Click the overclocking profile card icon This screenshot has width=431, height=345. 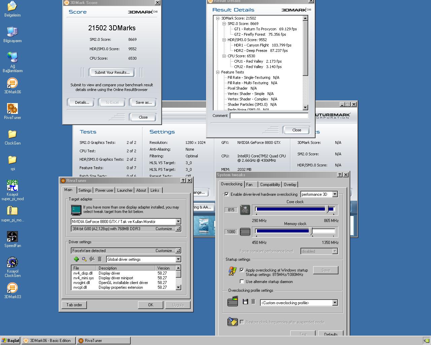pos(233,301)
